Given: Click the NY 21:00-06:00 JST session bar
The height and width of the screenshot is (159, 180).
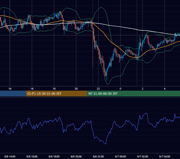Looking at the screenshot, I should click(133, 94).
